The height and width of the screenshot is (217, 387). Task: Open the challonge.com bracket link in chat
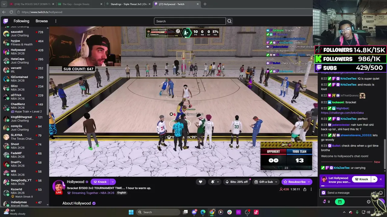342,113
